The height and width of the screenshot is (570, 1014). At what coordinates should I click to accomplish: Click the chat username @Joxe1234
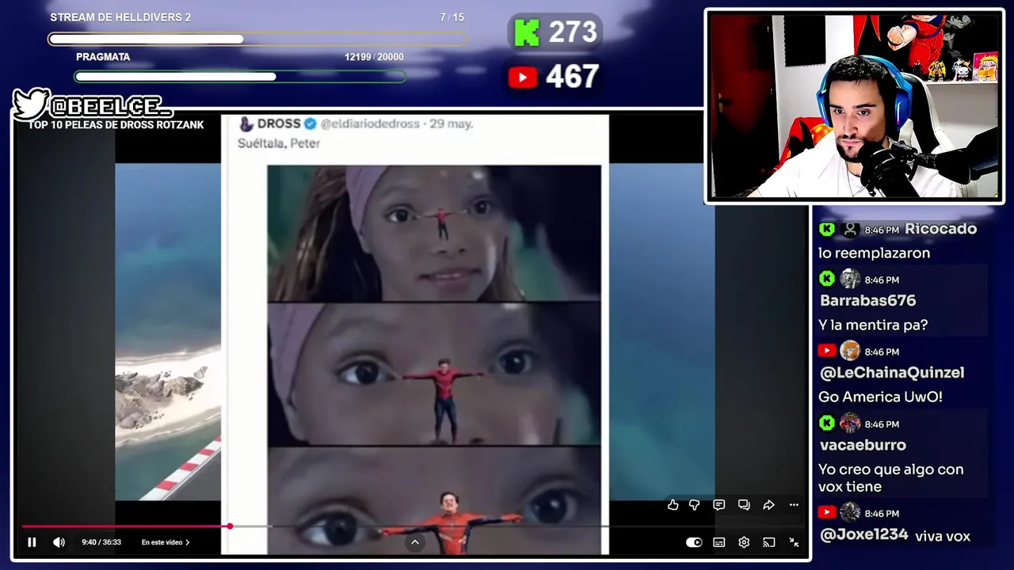tap(863, 535)
